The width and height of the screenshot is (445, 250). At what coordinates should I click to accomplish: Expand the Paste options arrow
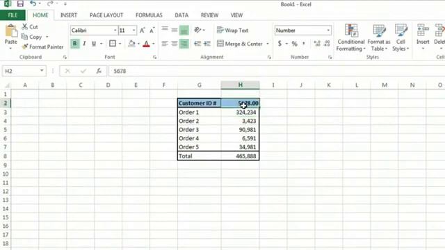pyautogui.click(x=10, y=48)
